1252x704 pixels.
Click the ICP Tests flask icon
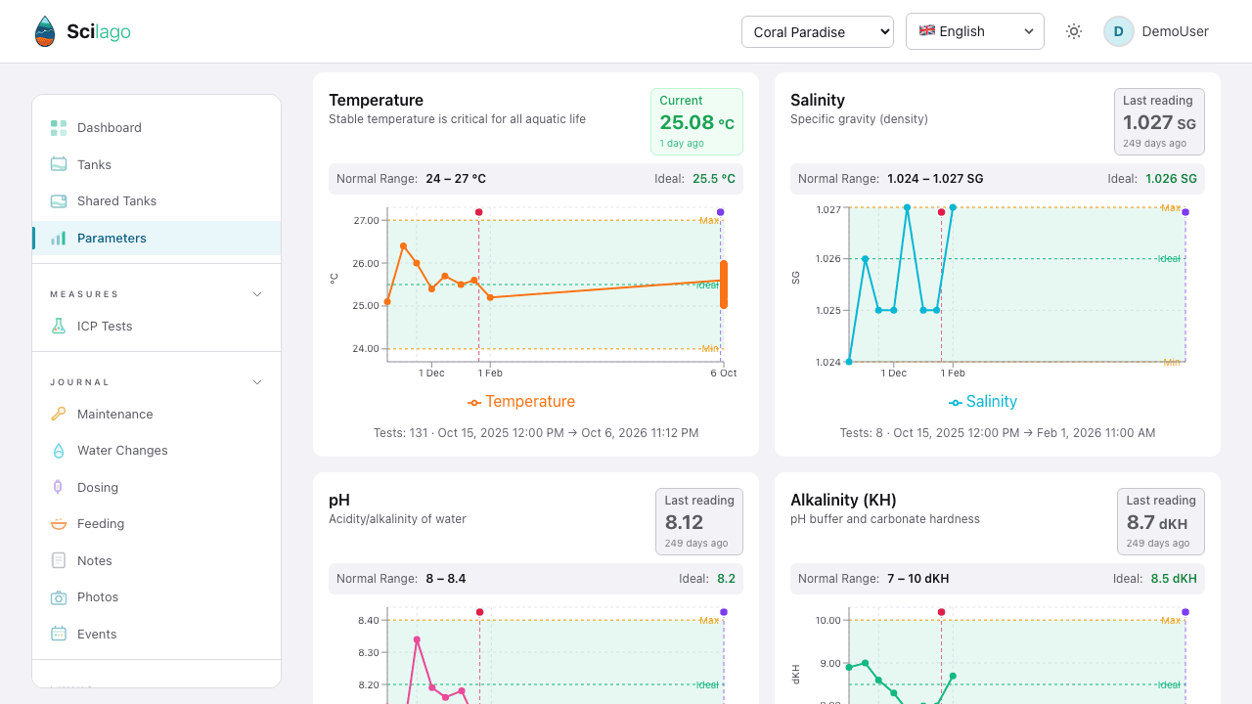pos(59,327)
